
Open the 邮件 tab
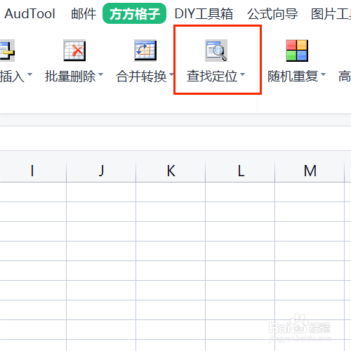[84, 13]
